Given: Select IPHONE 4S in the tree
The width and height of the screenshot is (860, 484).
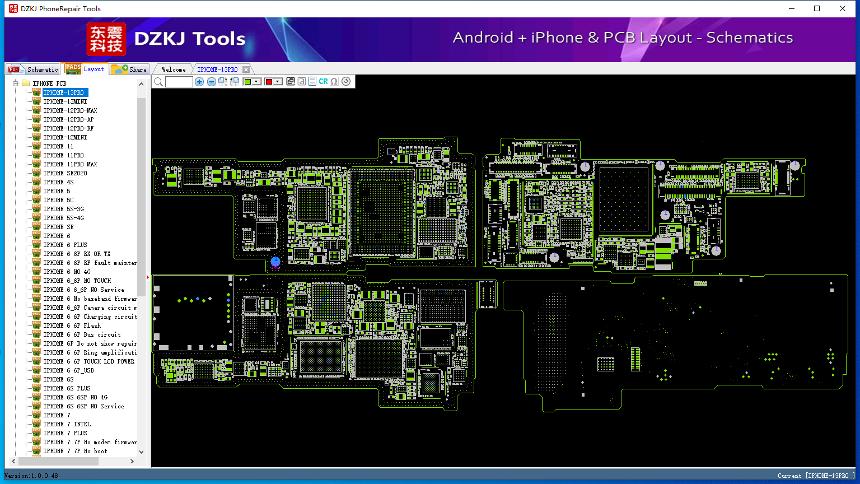Looking at the screenshot, I should 58,182.
